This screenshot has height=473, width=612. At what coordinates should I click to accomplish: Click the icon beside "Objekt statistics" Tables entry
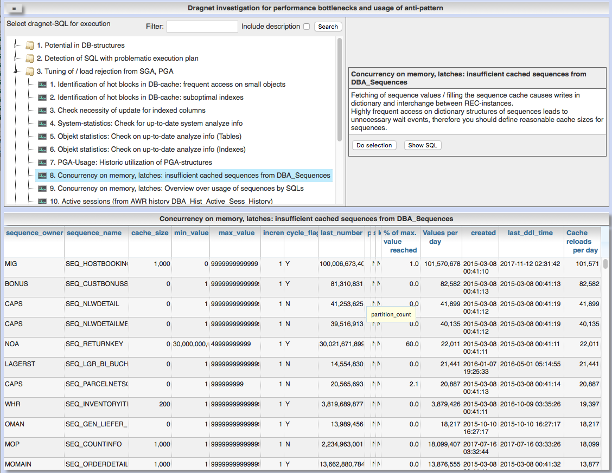[x=42, y=137]
